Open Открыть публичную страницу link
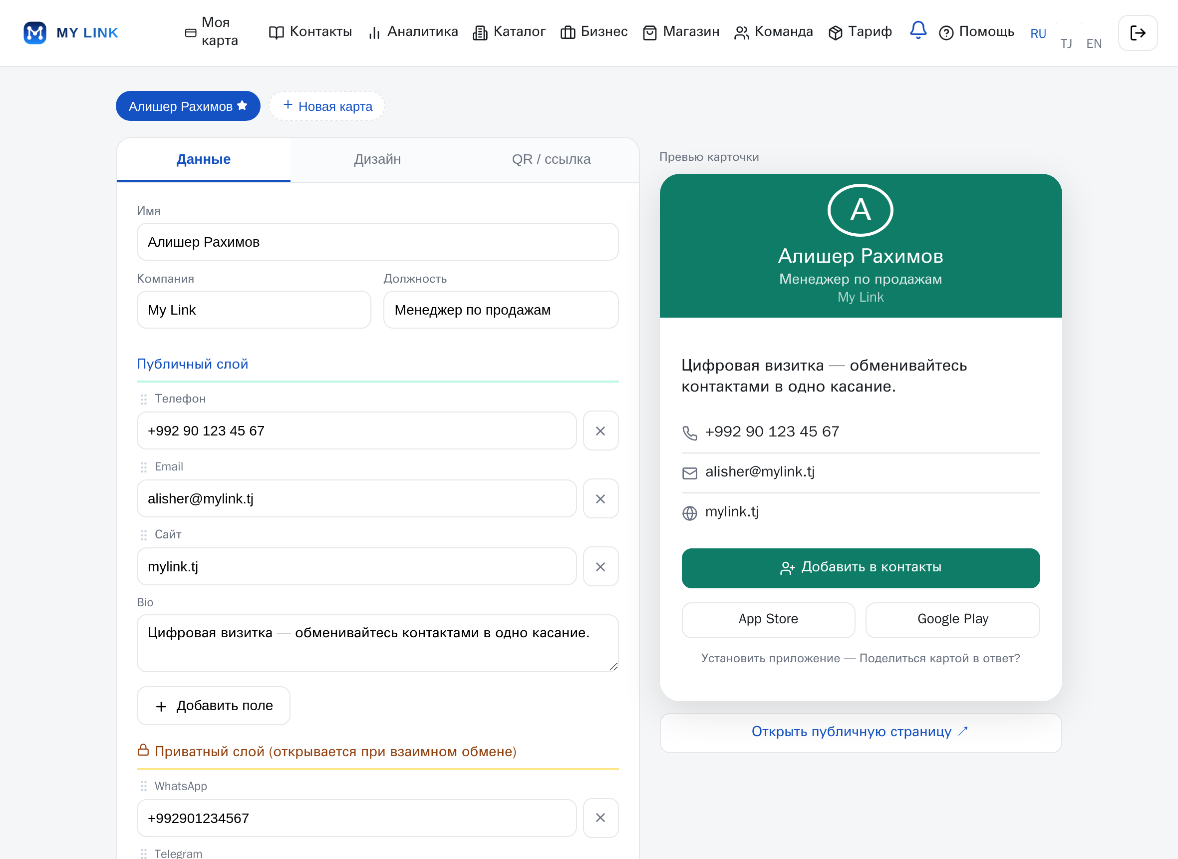Image resolution: width=1178 pixels, height=859 pixels. (x=861, y=732)
